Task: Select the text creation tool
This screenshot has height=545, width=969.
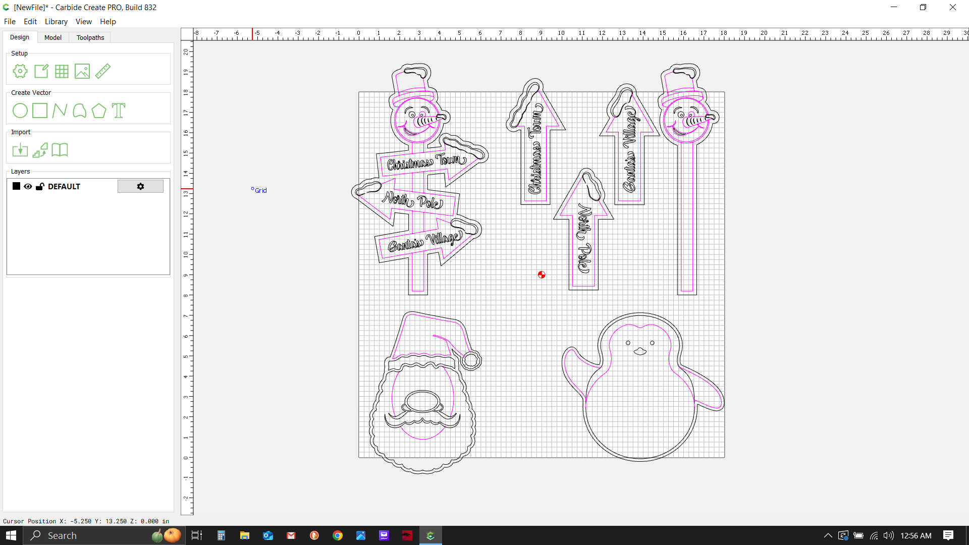Action: tap(119, 111)
